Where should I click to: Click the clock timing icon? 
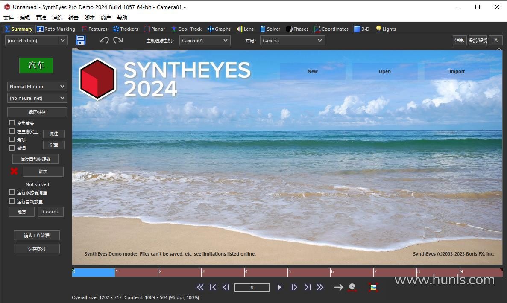pyautogui.click(x=352, y=287)
